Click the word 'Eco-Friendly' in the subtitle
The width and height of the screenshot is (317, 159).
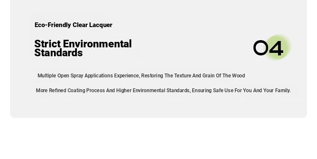[x=53, y=25]
